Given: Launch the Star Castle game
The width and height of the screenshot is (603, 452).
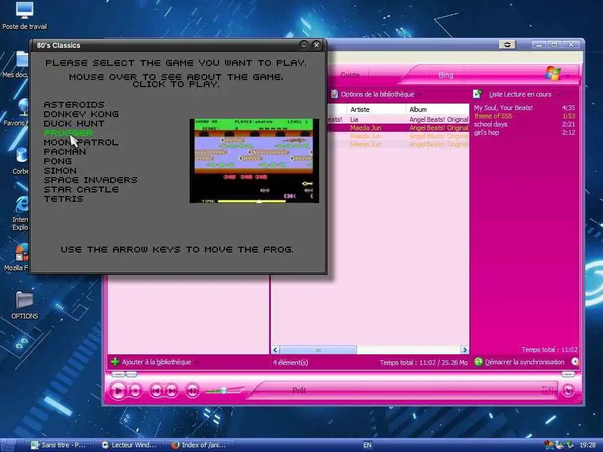Looking at the screenshot, I should 81,190.
